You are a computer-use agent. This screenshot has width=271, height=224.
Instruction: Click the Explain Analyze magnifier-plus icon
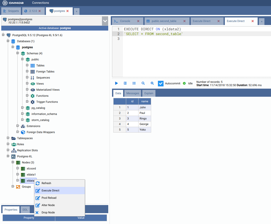tap(152, 83)
